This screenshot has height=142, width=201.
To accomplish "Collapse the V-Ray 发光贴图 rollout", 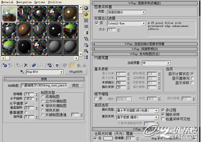I will click(x=145, y=54).
